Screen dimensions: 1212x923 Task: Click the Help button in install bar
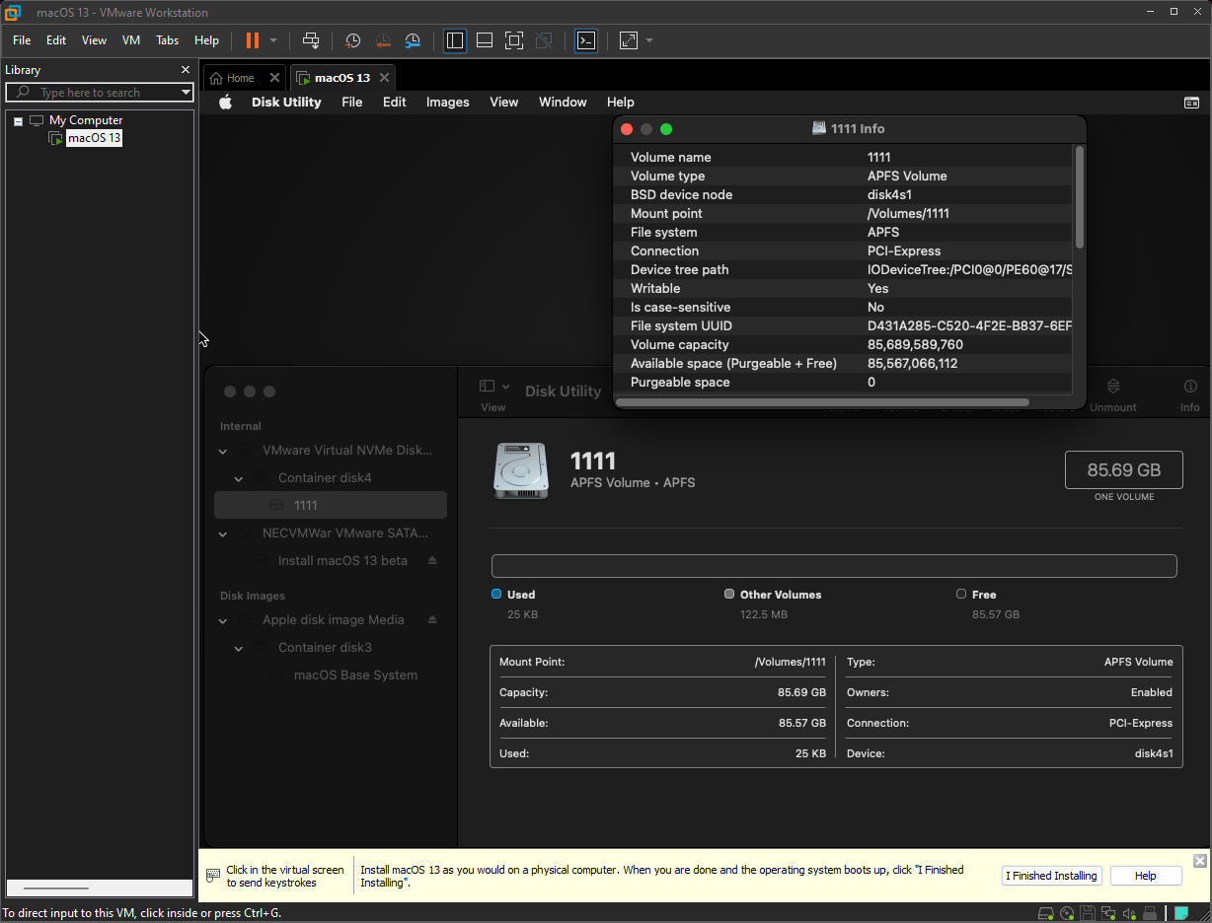1145,876
